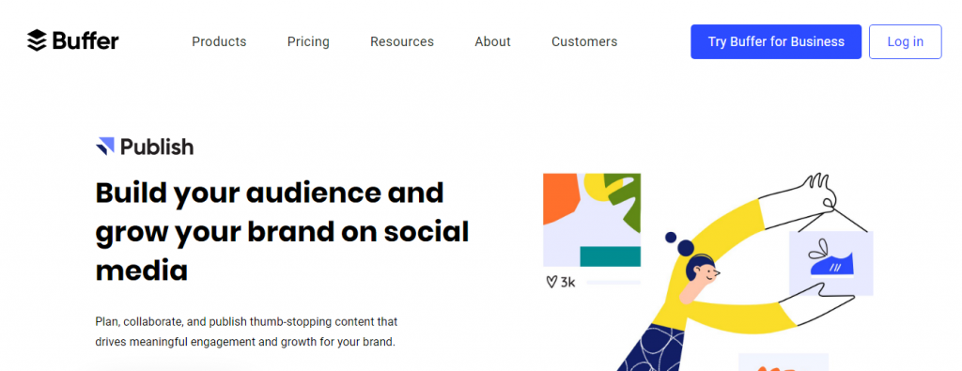Click the teal rectangle in the artwork post
962x371 pixels.
click(611, 256)
